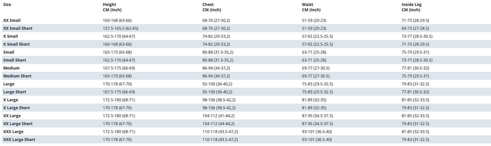Click the chest value for XXX Large
The height and width of the screenshot is (146, 491).
tap(220, 132)
